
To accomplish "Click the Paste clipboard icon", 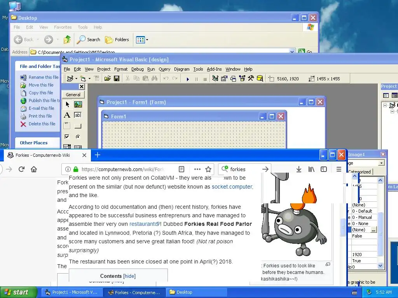I will pyautogui.click(x=145, y=78).
